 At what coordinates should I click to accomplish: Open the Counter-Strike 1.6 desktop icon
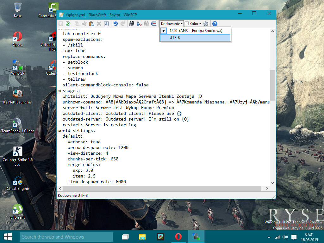18,156
